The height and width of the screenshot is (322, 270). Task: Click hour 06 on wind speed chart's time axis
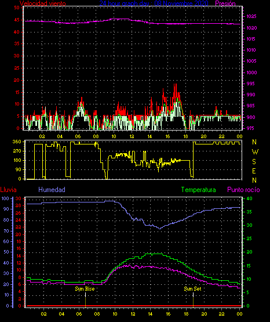[78, 136]
